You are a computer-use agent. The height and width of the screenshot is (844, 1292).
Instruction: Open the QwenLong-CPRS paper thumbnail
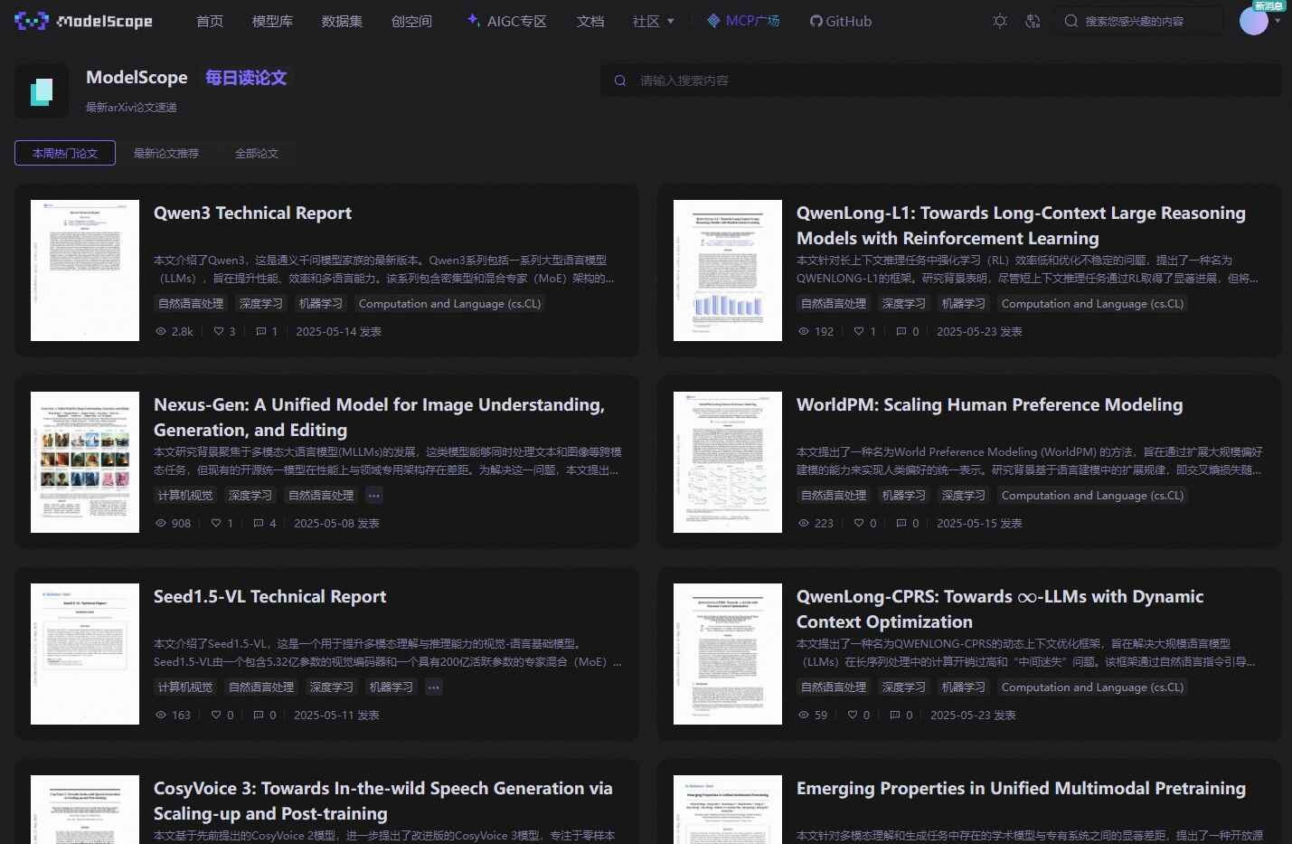[728, 654]
